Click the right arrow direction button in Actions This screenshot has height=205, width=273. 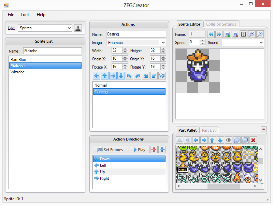pos(113,76)
